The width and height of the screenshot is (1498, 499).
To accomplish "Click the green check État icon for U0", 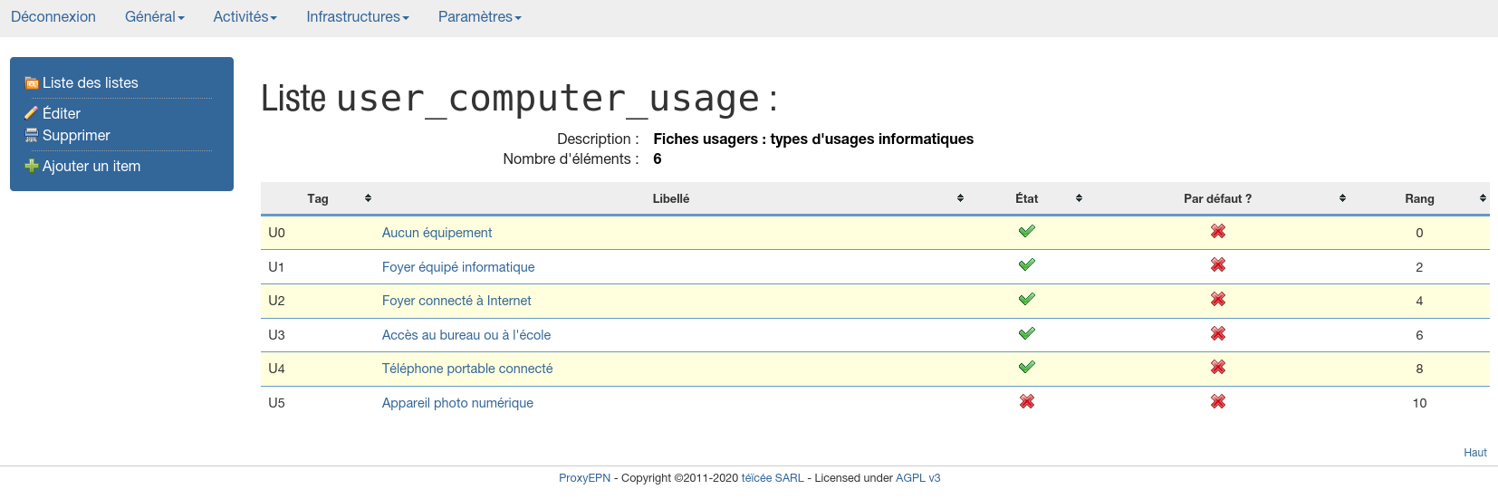I will (x=1026, y=232).
